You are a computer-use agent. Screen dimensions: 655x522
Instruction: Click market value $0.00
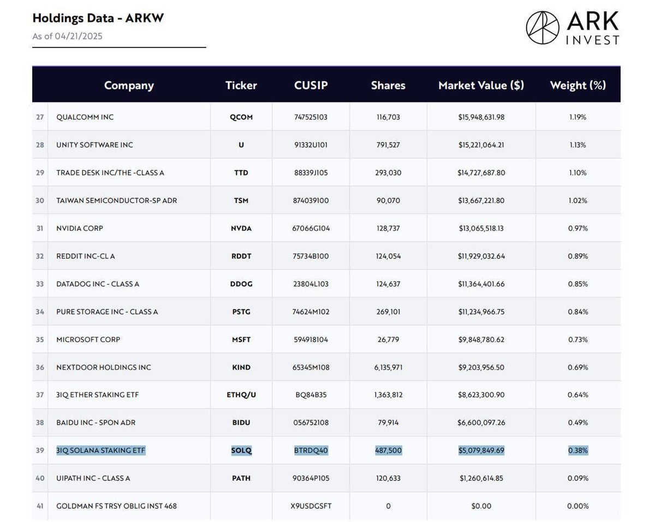[481, 506]
